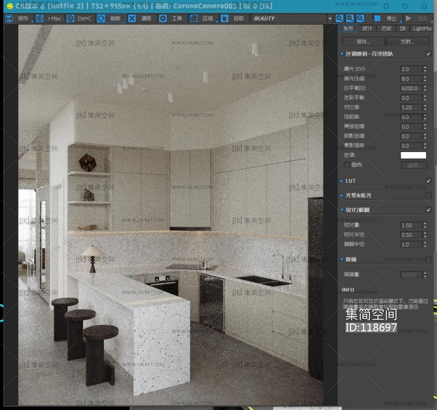
Task: Check the 曲线 curves checkbox
Action: click(x=347, y=165)
